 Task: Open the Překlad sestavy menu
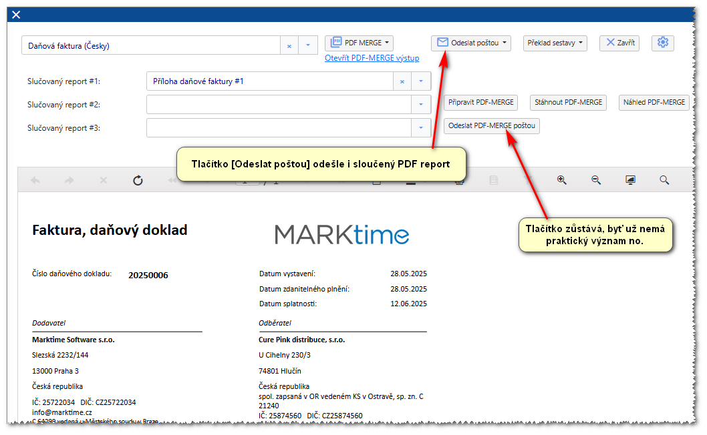click(555, 43)
